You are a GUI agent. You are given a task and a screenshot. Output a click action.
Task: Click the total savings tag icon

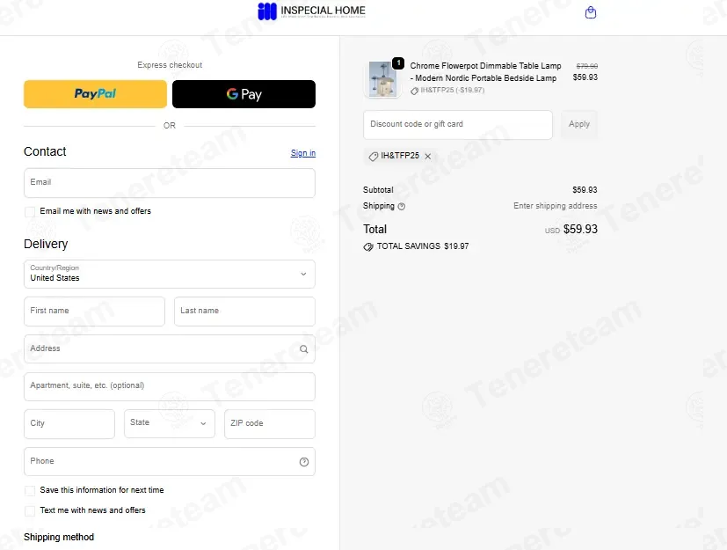click(x=368, y=246)
